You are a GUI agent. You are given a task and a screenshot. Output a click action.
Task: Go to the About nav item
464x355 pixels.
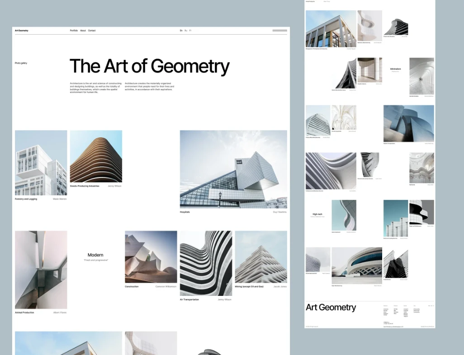pyautogui.click(x=83, y=30)
